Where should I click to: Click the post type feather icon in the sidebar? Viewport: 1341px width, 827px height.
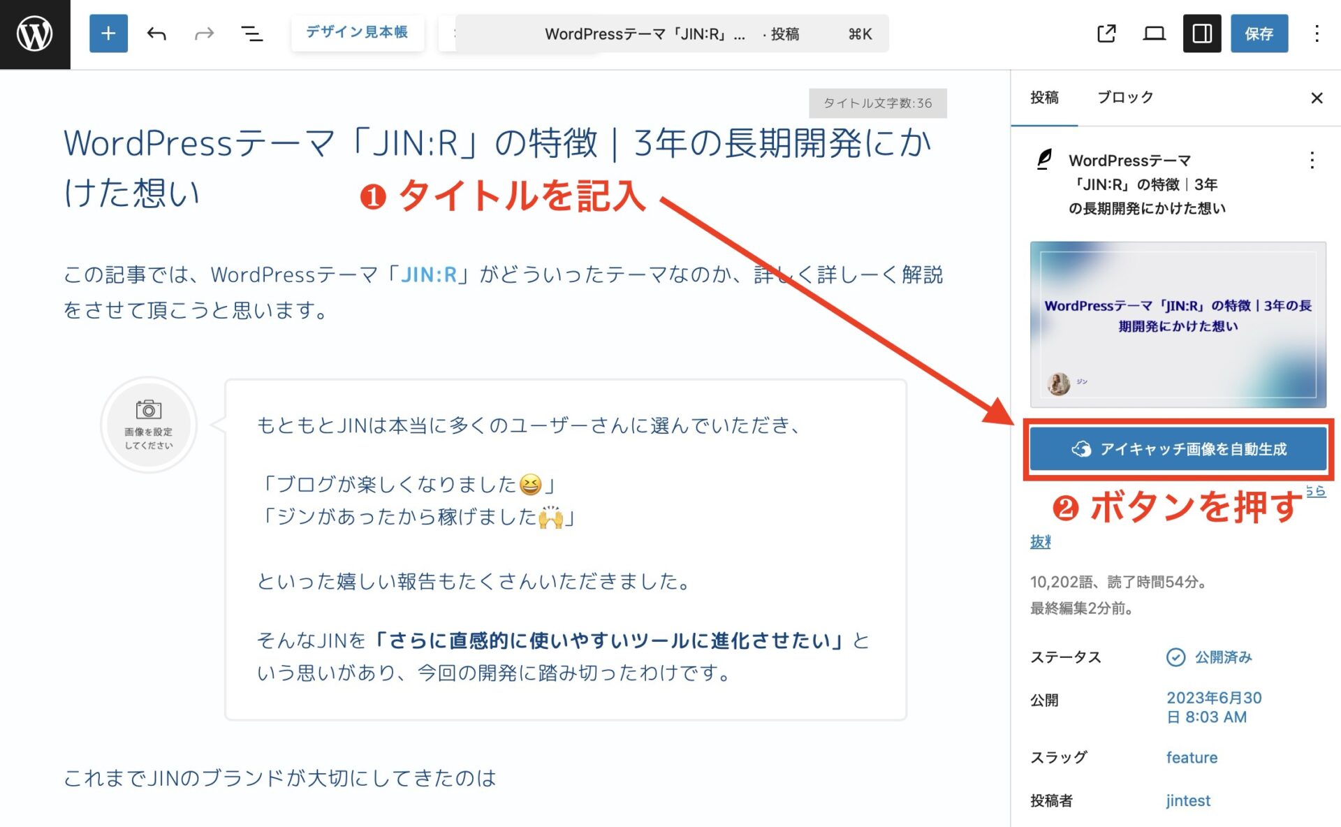pyautogui.click(x=1044, y=160)
